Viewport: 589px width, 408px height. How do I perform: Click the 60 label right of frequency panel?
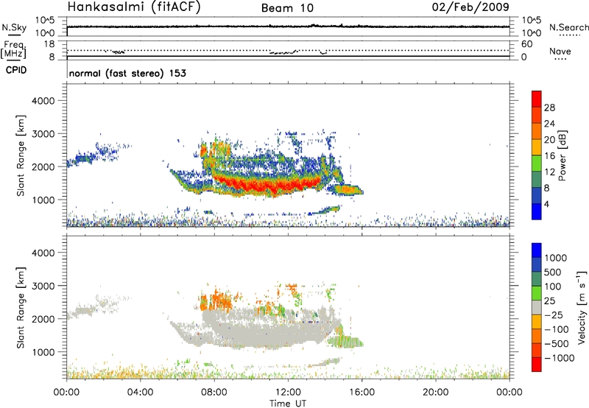[526, 44]
